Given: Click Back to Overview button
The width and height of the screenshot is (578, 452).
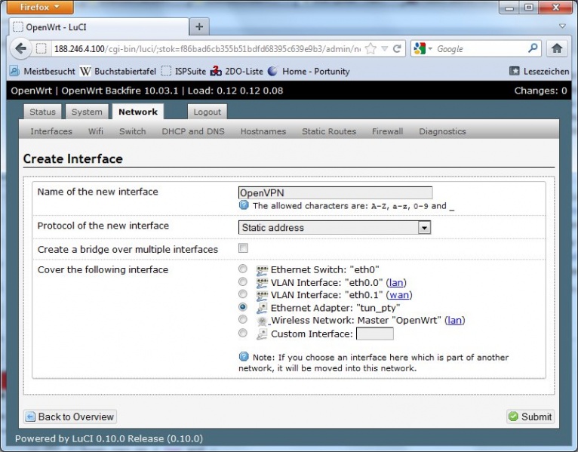Looking at the screenshot, I should pos(69,417).
